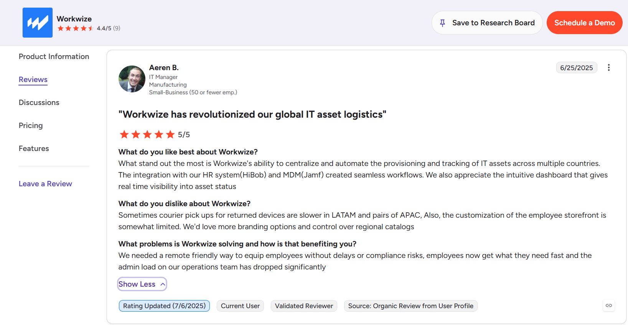Click the five-star review rating

pyautogui.click(x=147, y=135)
